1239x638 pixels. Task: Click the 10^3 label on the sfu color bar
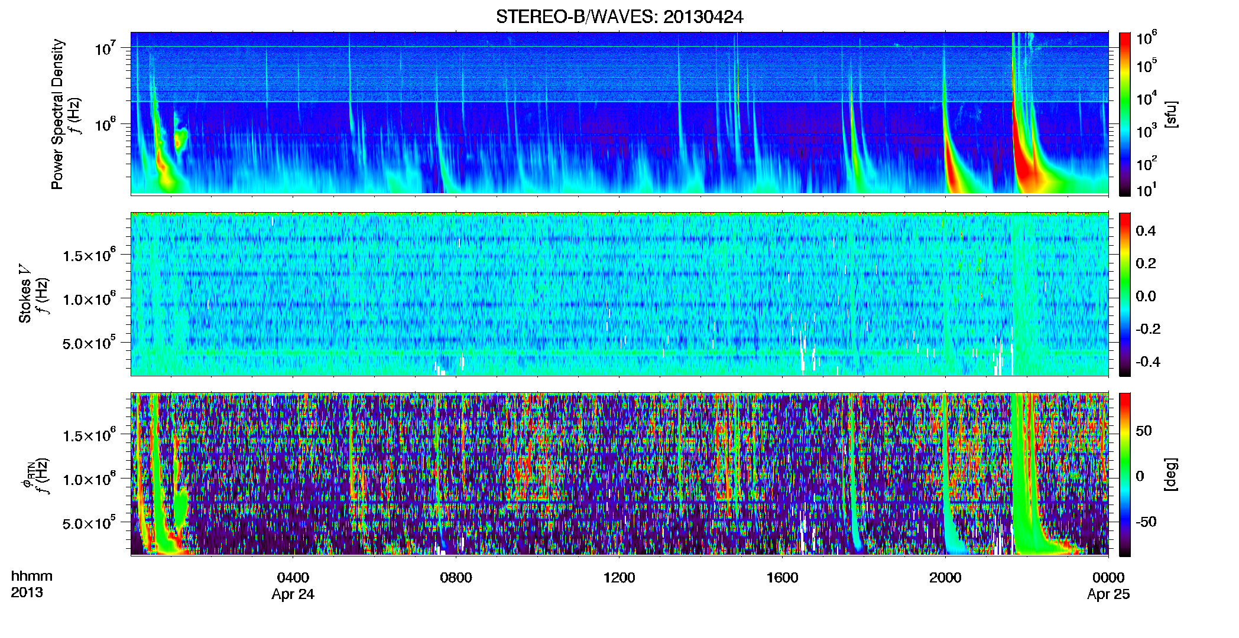pyautogui.click(x=1147, y=131)
